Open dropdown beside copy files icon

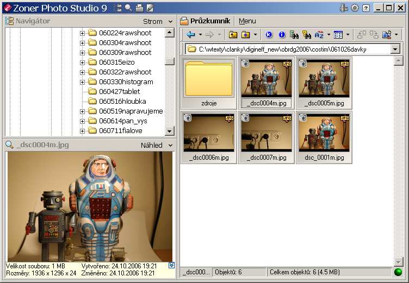[x=396, y=34]
